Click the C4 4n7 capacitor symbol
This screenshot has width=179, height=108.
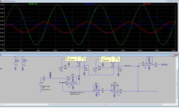tap(79, 64)
